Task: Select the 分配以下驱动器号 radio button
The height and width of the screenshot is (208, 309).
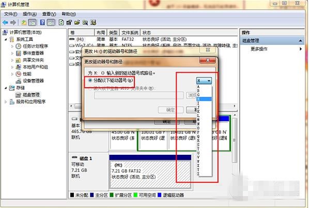Action: coord(90,80)
